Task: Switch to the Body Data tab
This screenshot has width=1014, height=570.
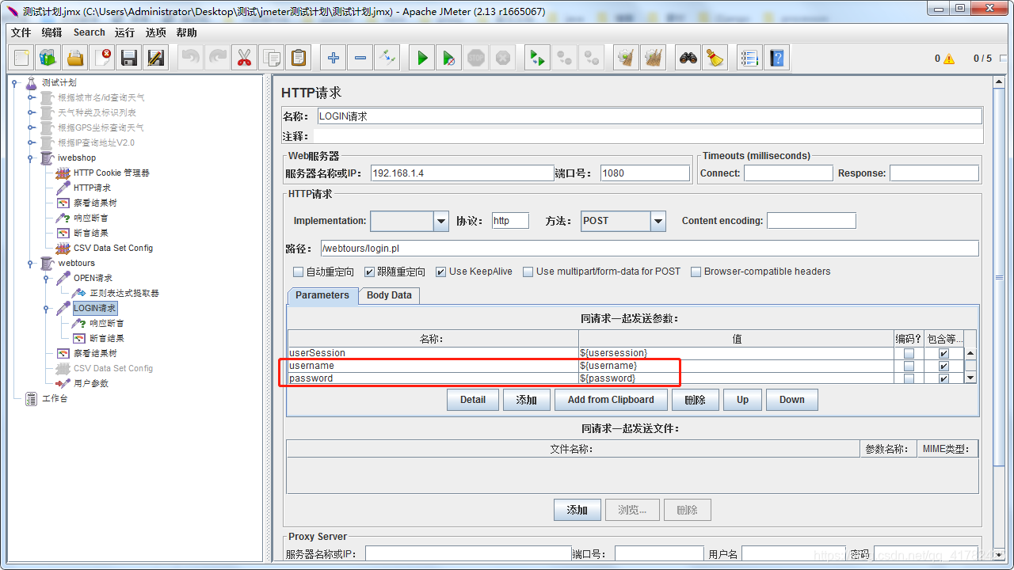Action: coord(389,295)
